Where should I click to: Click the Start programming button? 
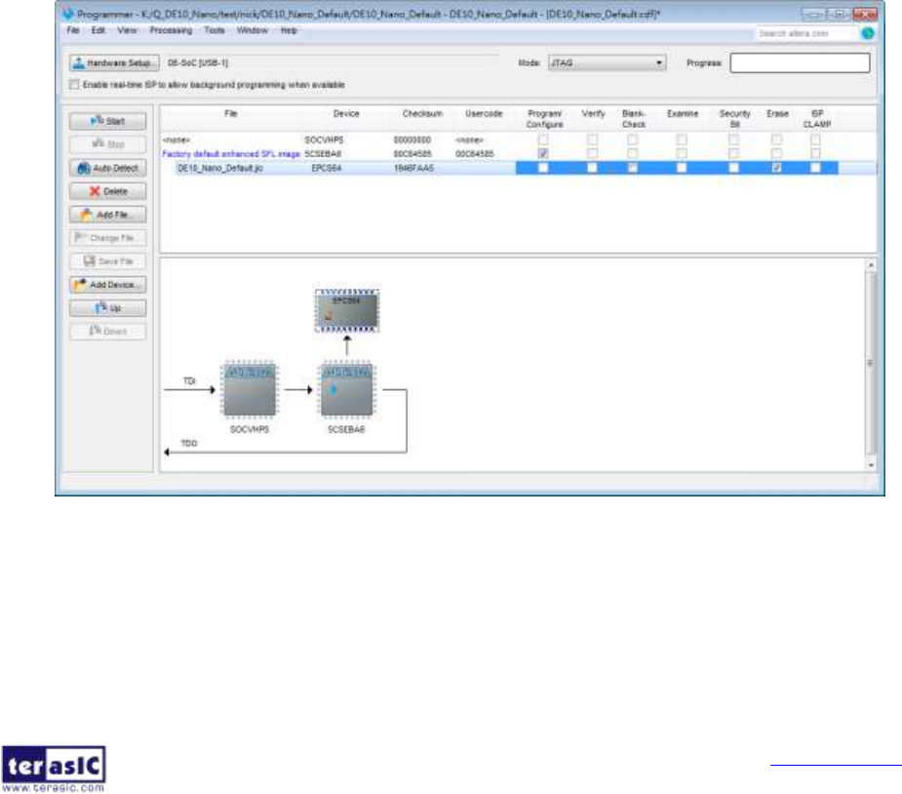[x=107, y=121]
